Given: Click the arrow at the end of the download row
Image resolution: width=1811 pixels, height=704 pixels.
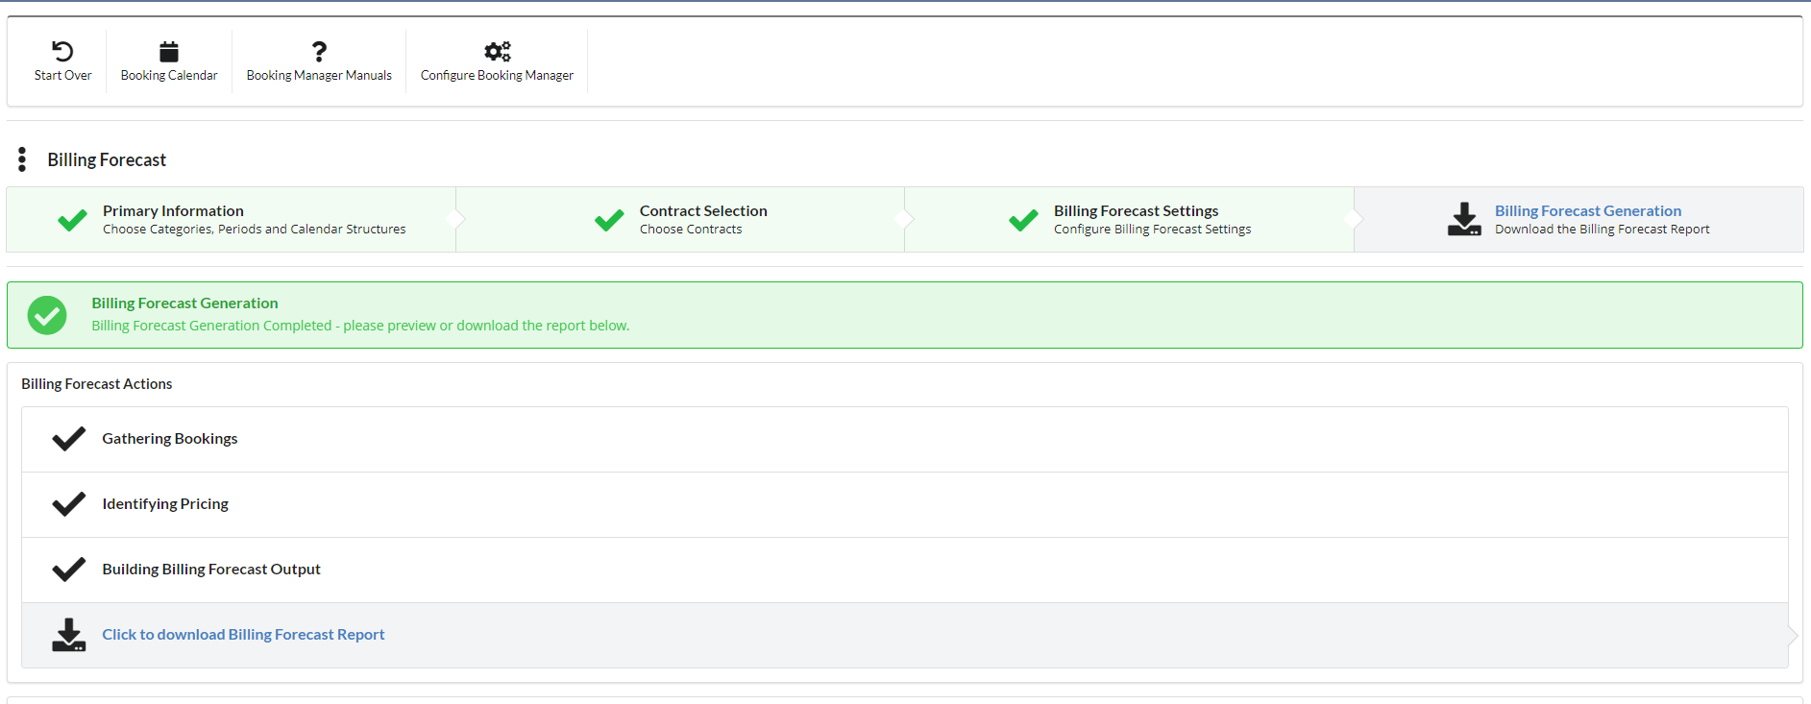Looking at the screenshot, I should point(1793,635).
